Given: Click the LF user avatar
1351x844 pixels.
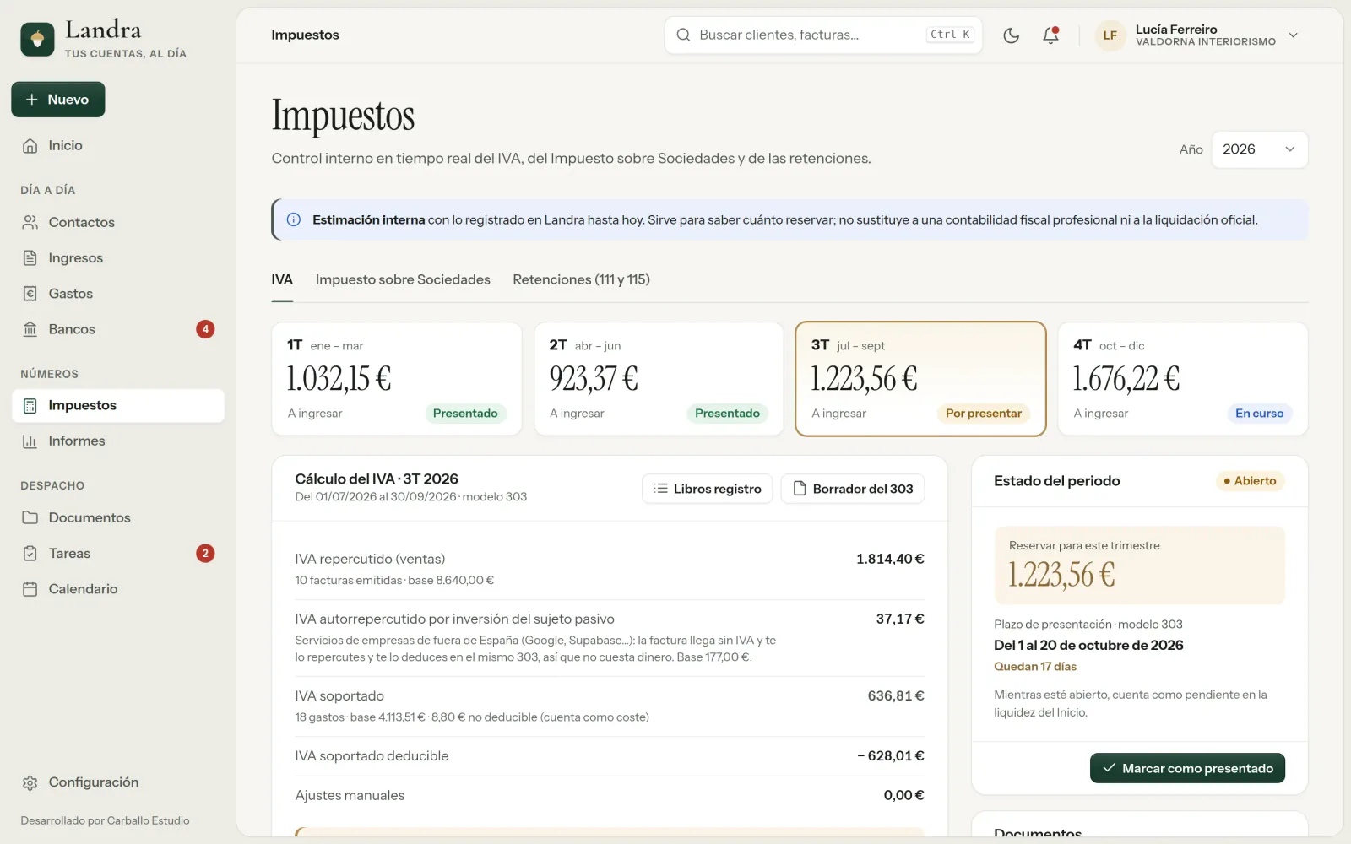Looking at the screenshot, I should point(1110,35).
